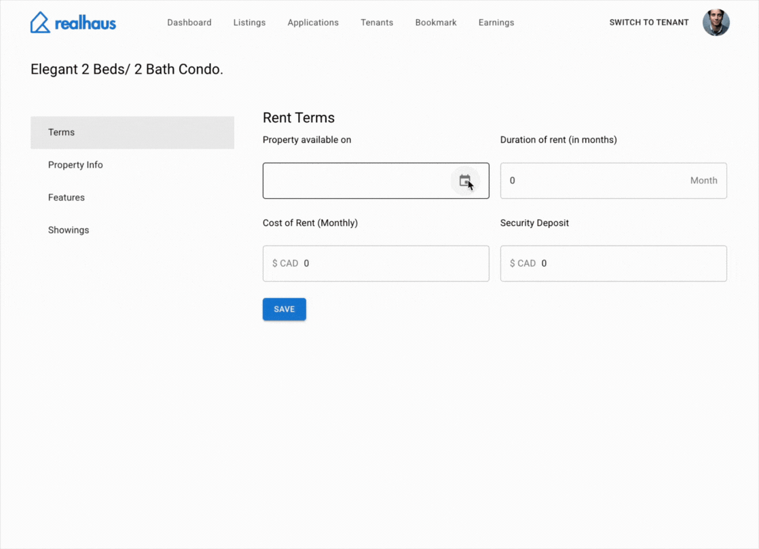Switch to Property Info section
Screen dimensions: 759x549
coord(75,165)
